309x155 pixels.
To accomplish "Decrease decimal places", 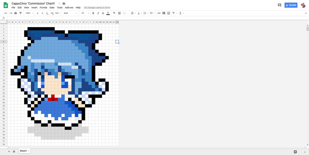I will coord(47,13).
